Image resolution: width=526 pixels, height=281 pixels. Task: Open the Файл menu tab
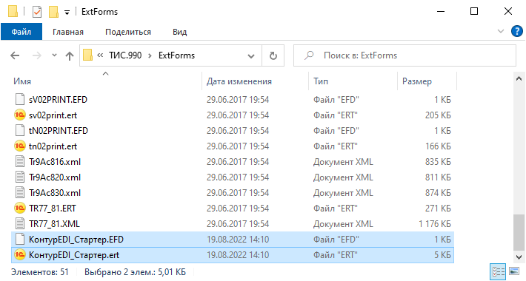coord(21,32)
